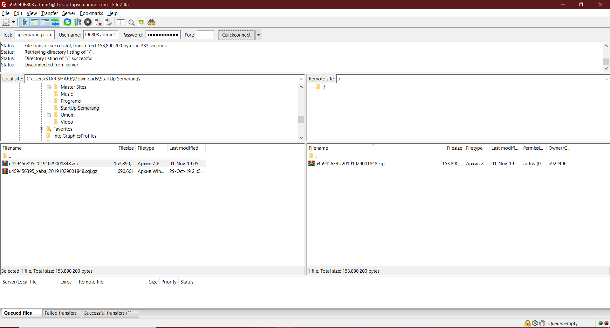Disconnect from the current server

[x=98, y=22]
